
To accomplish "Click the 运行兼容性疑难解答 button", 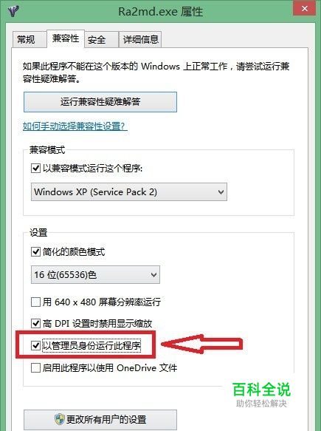I will point(100,102).
